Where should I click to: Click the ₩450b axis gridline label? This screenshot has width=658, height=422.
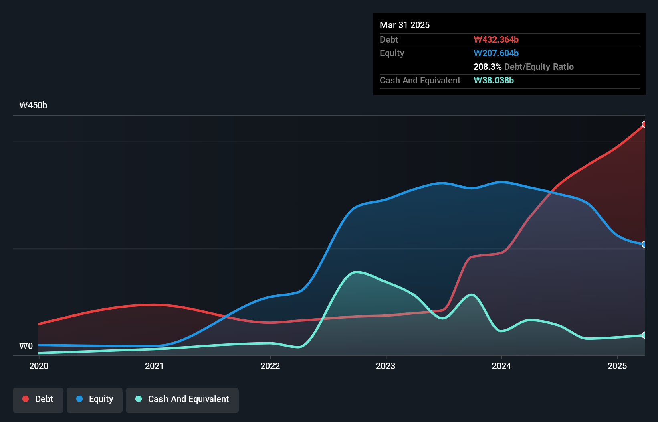coord(34,105)
